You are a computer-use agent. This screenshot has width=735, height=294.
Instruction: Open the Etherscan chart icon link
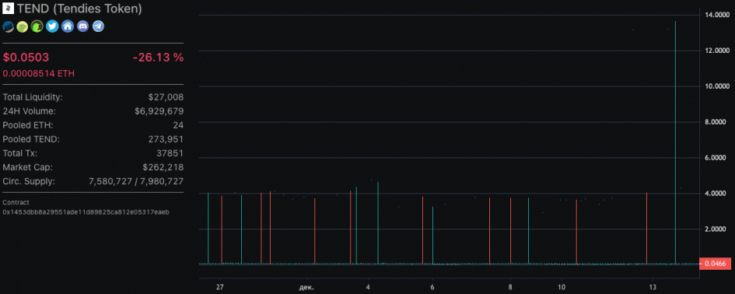pyautogui.click(x=9, y=26)
